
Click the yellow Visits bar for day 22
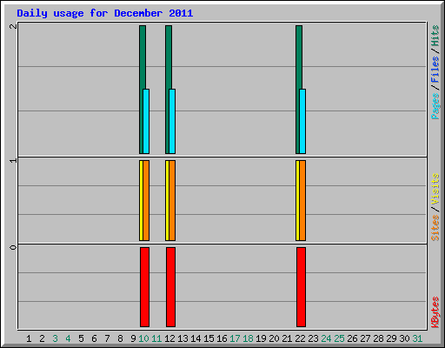pos(297,200)
